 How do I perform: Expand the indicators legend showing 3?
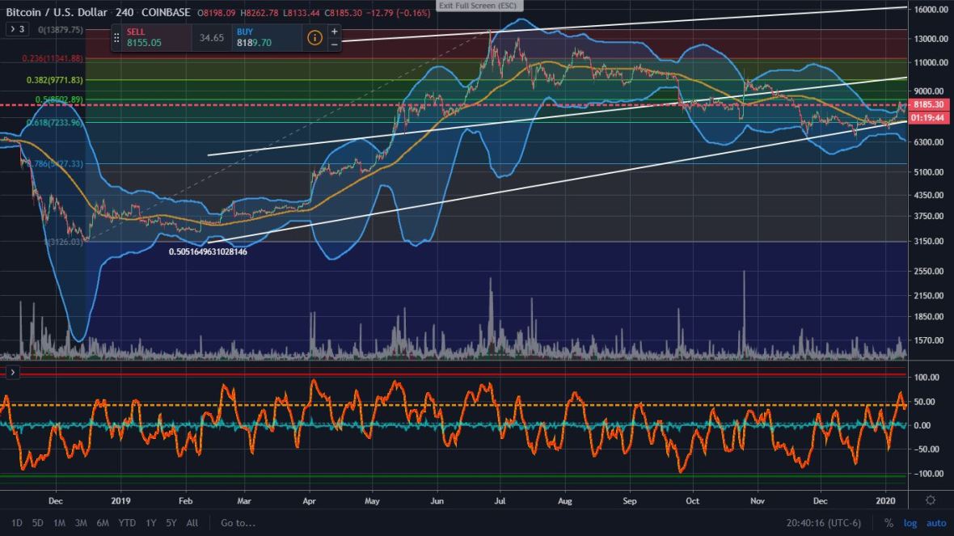pos(17,29)
